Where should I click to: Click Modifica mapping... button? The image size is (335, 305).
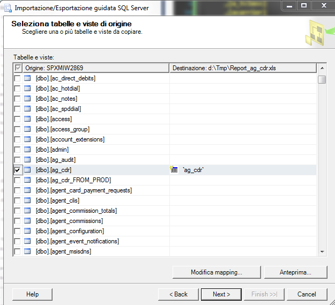(x=217, y=272)
